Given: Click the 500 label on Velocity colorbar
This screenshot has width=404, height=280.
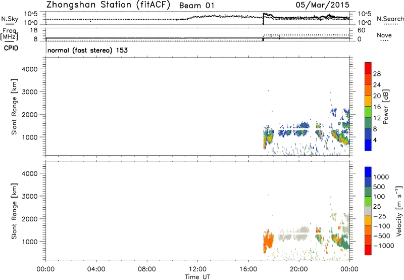Looking at the screenshot, I should pyautogui.click(x=379, y=186).
